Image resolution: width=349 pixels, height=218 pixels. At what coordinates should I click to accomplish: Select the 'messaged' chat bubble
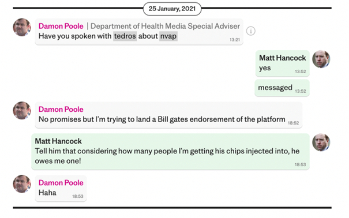[x=282, y=88]
